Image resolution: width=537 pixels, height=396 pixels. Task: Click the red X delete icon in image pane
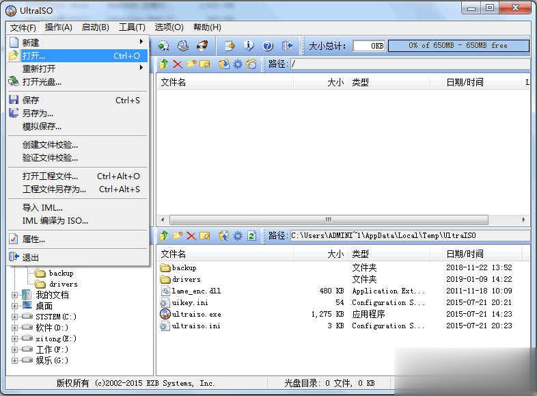[x=178, y=64]
